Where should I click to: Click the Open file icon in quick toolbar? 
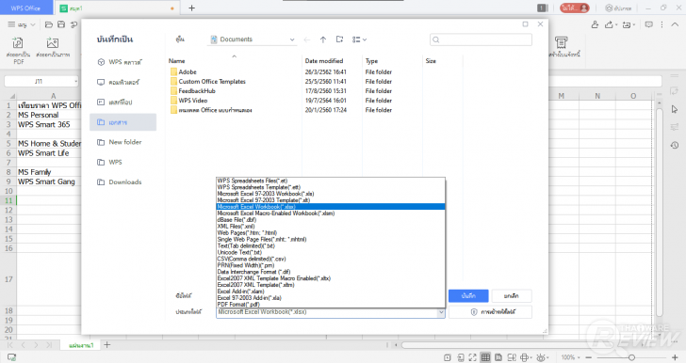pyautogui.click(x=49, y=24)
